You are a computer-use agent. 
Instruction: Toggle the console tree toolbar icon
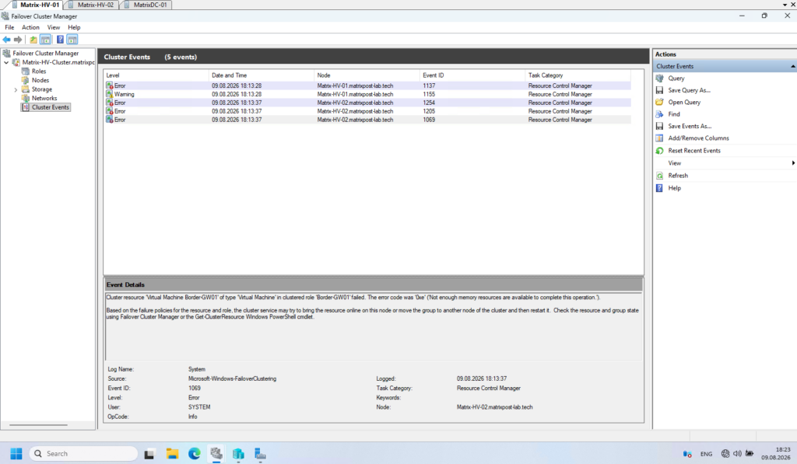click(x=46, y=40)
